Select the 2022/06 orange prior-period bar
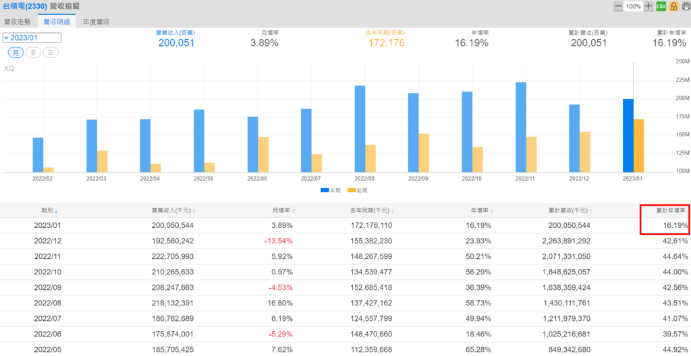691x356 pixels. [x=263, y=154]
